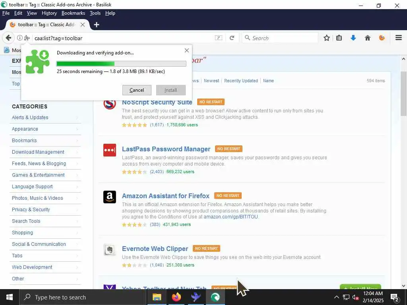The width and height of the screenshot is (407, 305).
Task: Expand Privacy & Security category
Action: [45, 210]
